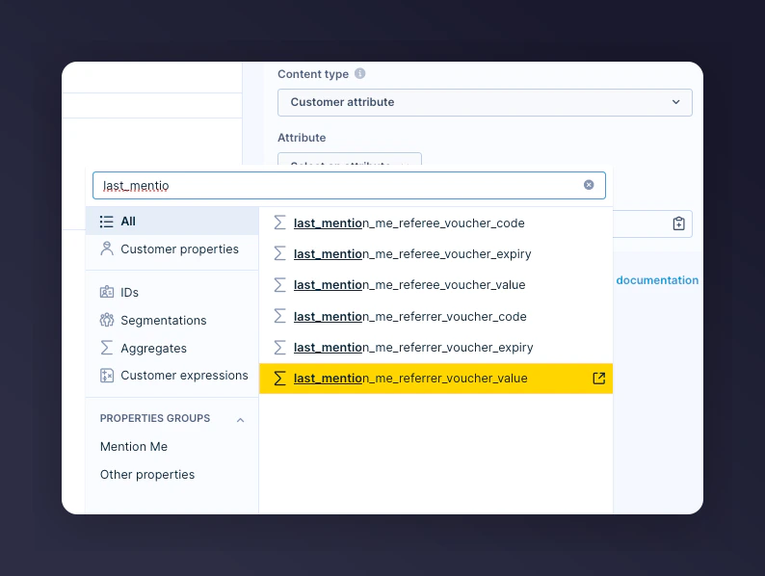Click the last_mentio search input field
The image size is (765, 576).
point(349,185)
